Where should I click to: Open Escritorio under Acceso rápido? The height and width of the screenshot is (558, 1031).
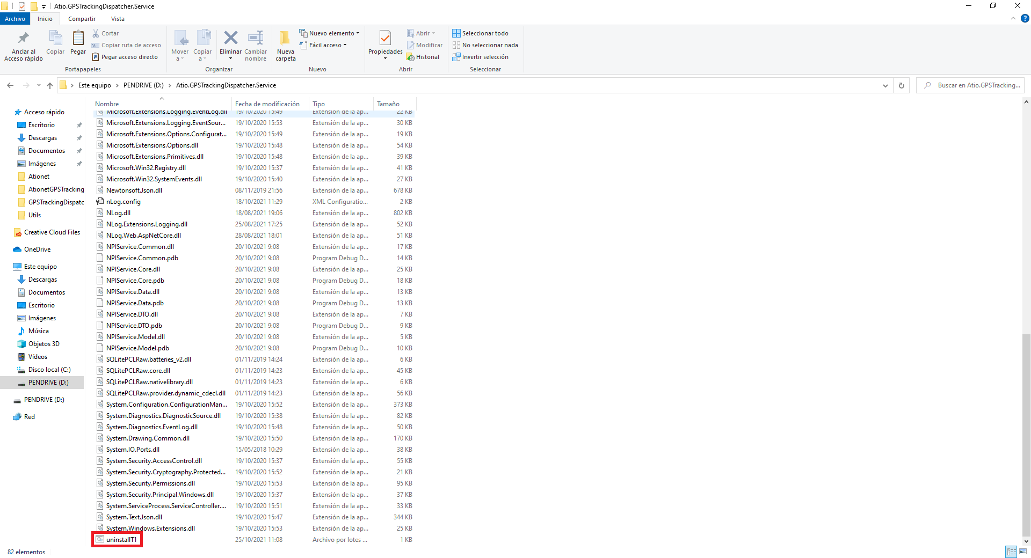pos(41,125)
